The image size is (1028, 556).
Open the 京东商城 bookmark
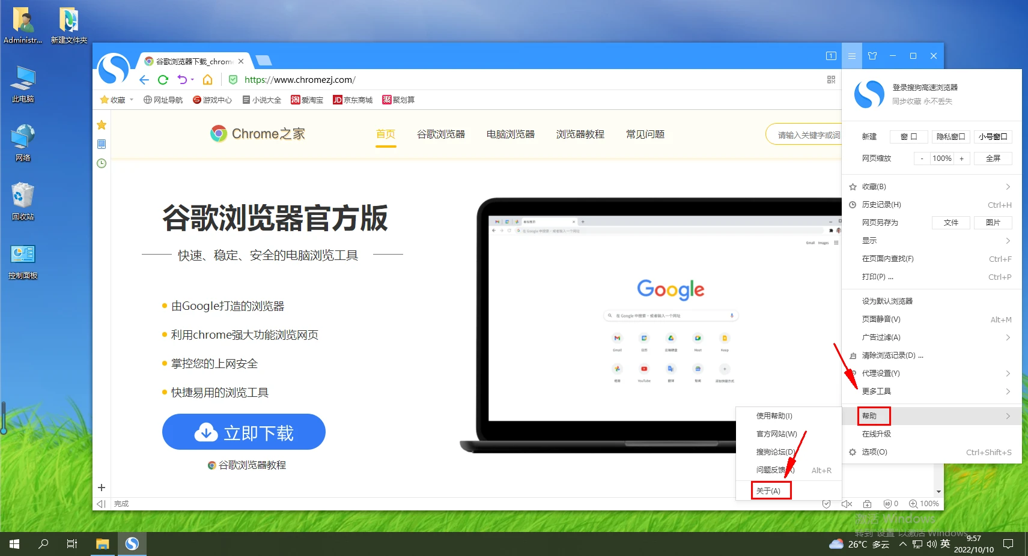coord(353,100)
